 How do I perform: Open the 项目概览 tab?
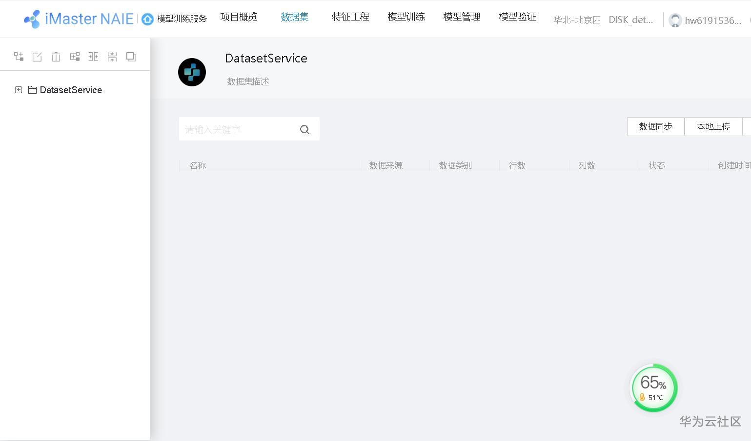click(x=239, y=17)
